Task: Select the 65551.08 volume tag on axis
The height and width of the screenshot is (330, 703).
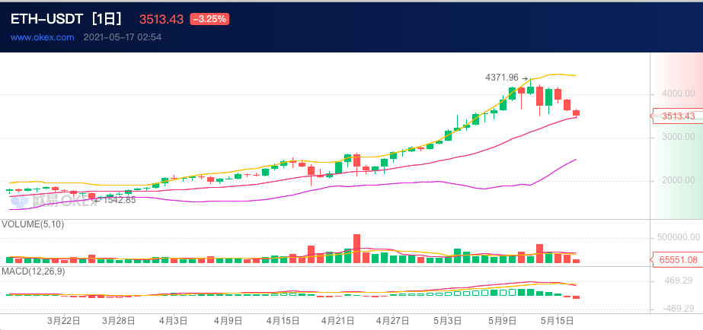Action: pyautogui.click(x=677, y=260)
